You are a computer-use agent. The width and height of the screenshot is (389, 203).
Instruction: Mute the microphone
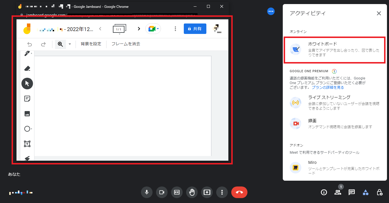(147, 192)
